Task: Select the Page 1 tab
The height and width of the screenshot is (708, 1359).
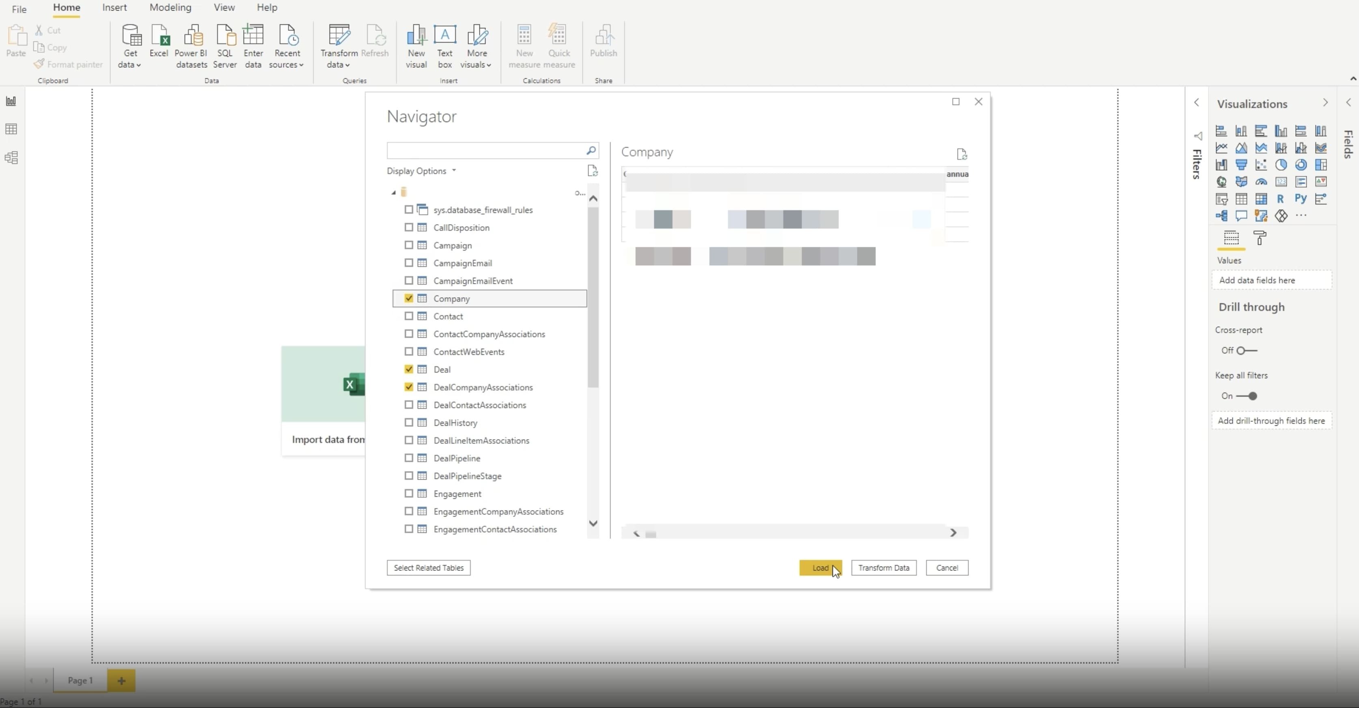Action: coord(80,680)
